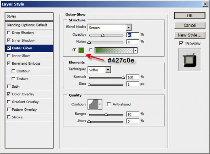This screenshot has width=210, height=154.
Task: Toggle the Anti-aliased checkbox
Action: (109, 104)
